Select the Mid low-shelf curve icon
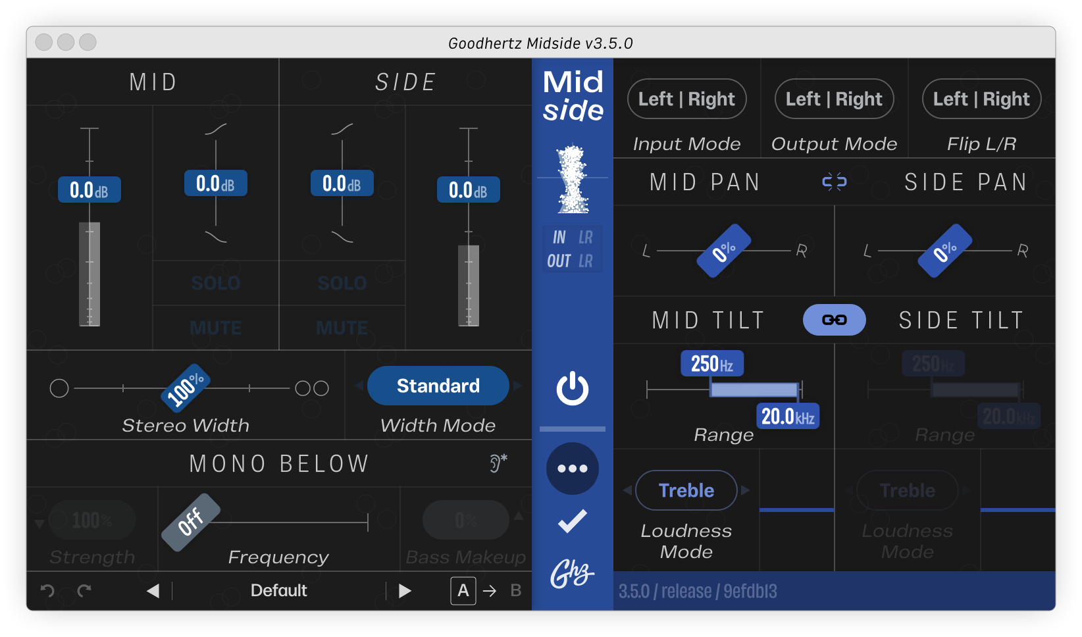The height and width of the screenshot is (637, 1082). coord(216,237)
